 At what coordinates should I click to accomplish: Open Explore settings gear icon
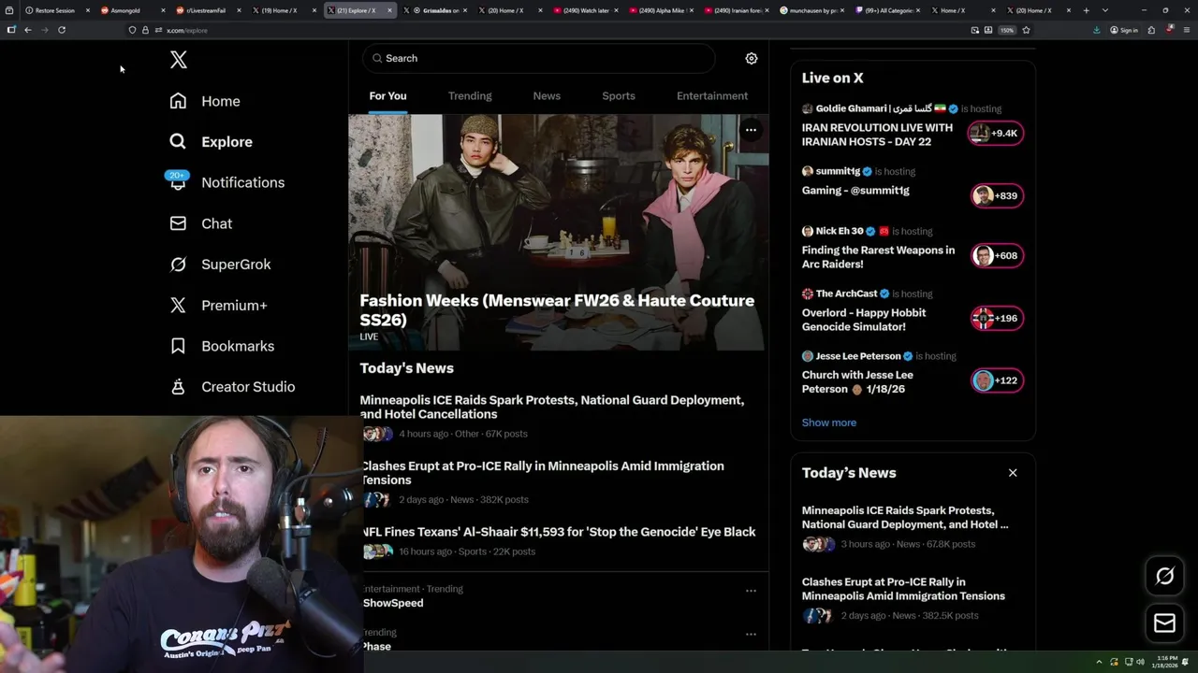(x=751, y=58)
